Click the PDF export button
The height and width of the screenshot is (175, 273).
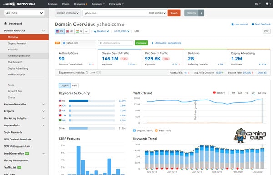(x=266, y=31)
